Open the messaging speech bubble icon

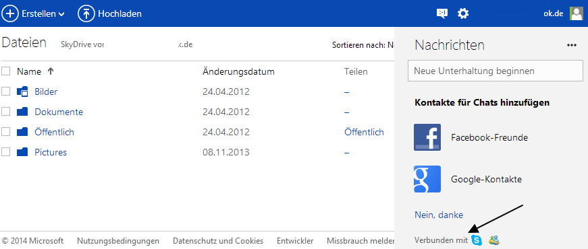442,14
